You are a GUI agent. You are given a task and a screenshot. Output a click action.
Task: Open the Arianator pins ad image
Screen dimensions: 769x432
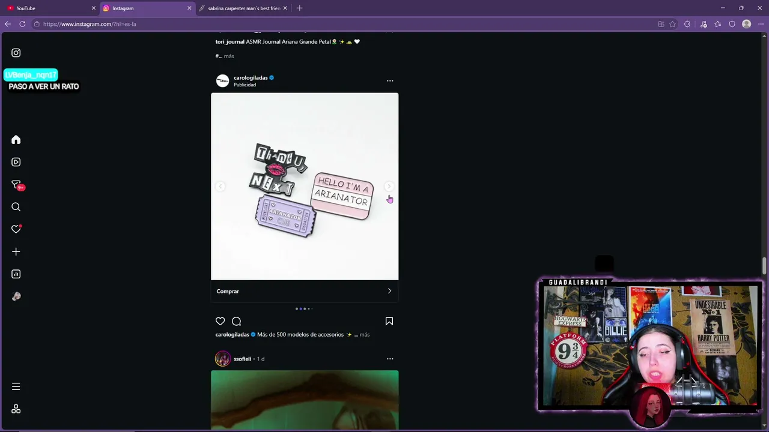coord(305,187)
